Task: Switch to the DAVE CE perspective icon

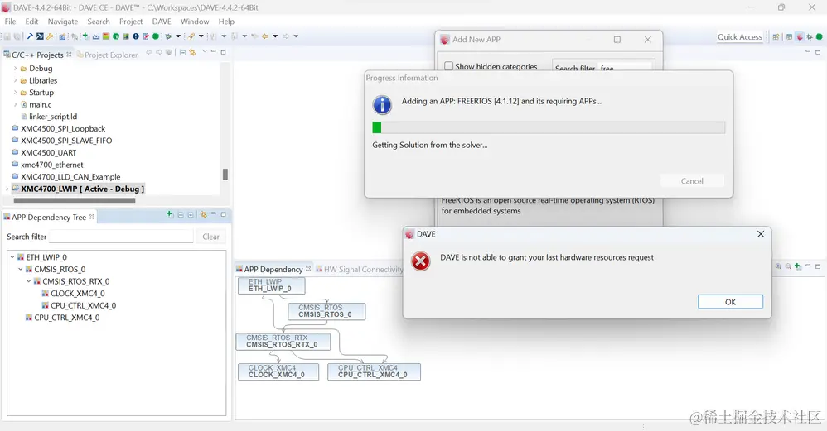Action: [x=800, y=37]
